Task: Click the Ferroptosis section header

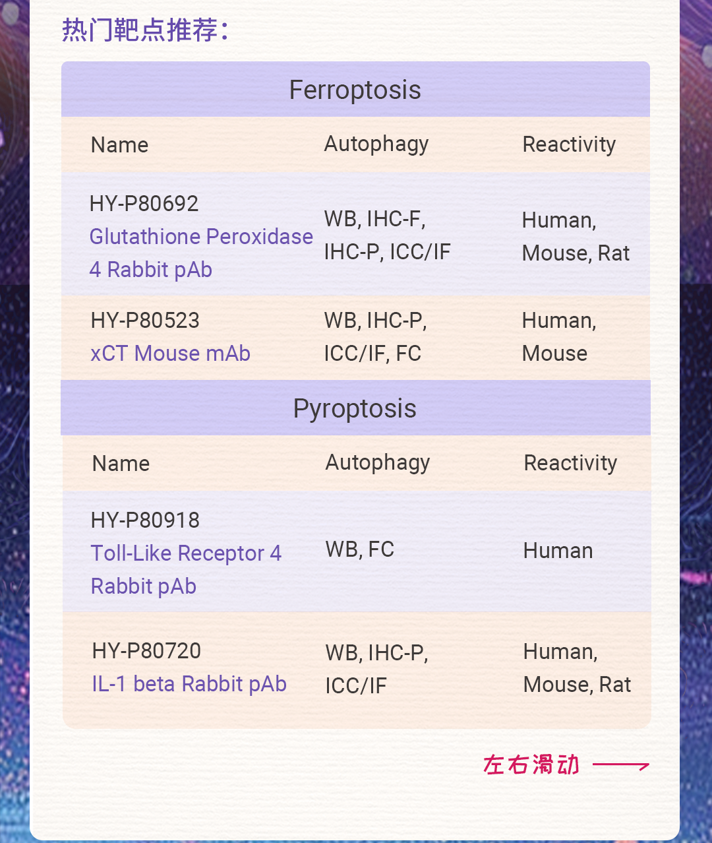Action: (355, 90)
